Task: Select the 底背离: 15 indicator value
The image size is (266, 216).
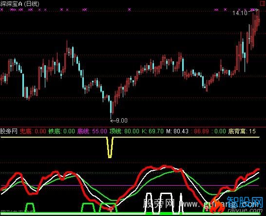Action: pyautogui.click(x=242, y=131)
